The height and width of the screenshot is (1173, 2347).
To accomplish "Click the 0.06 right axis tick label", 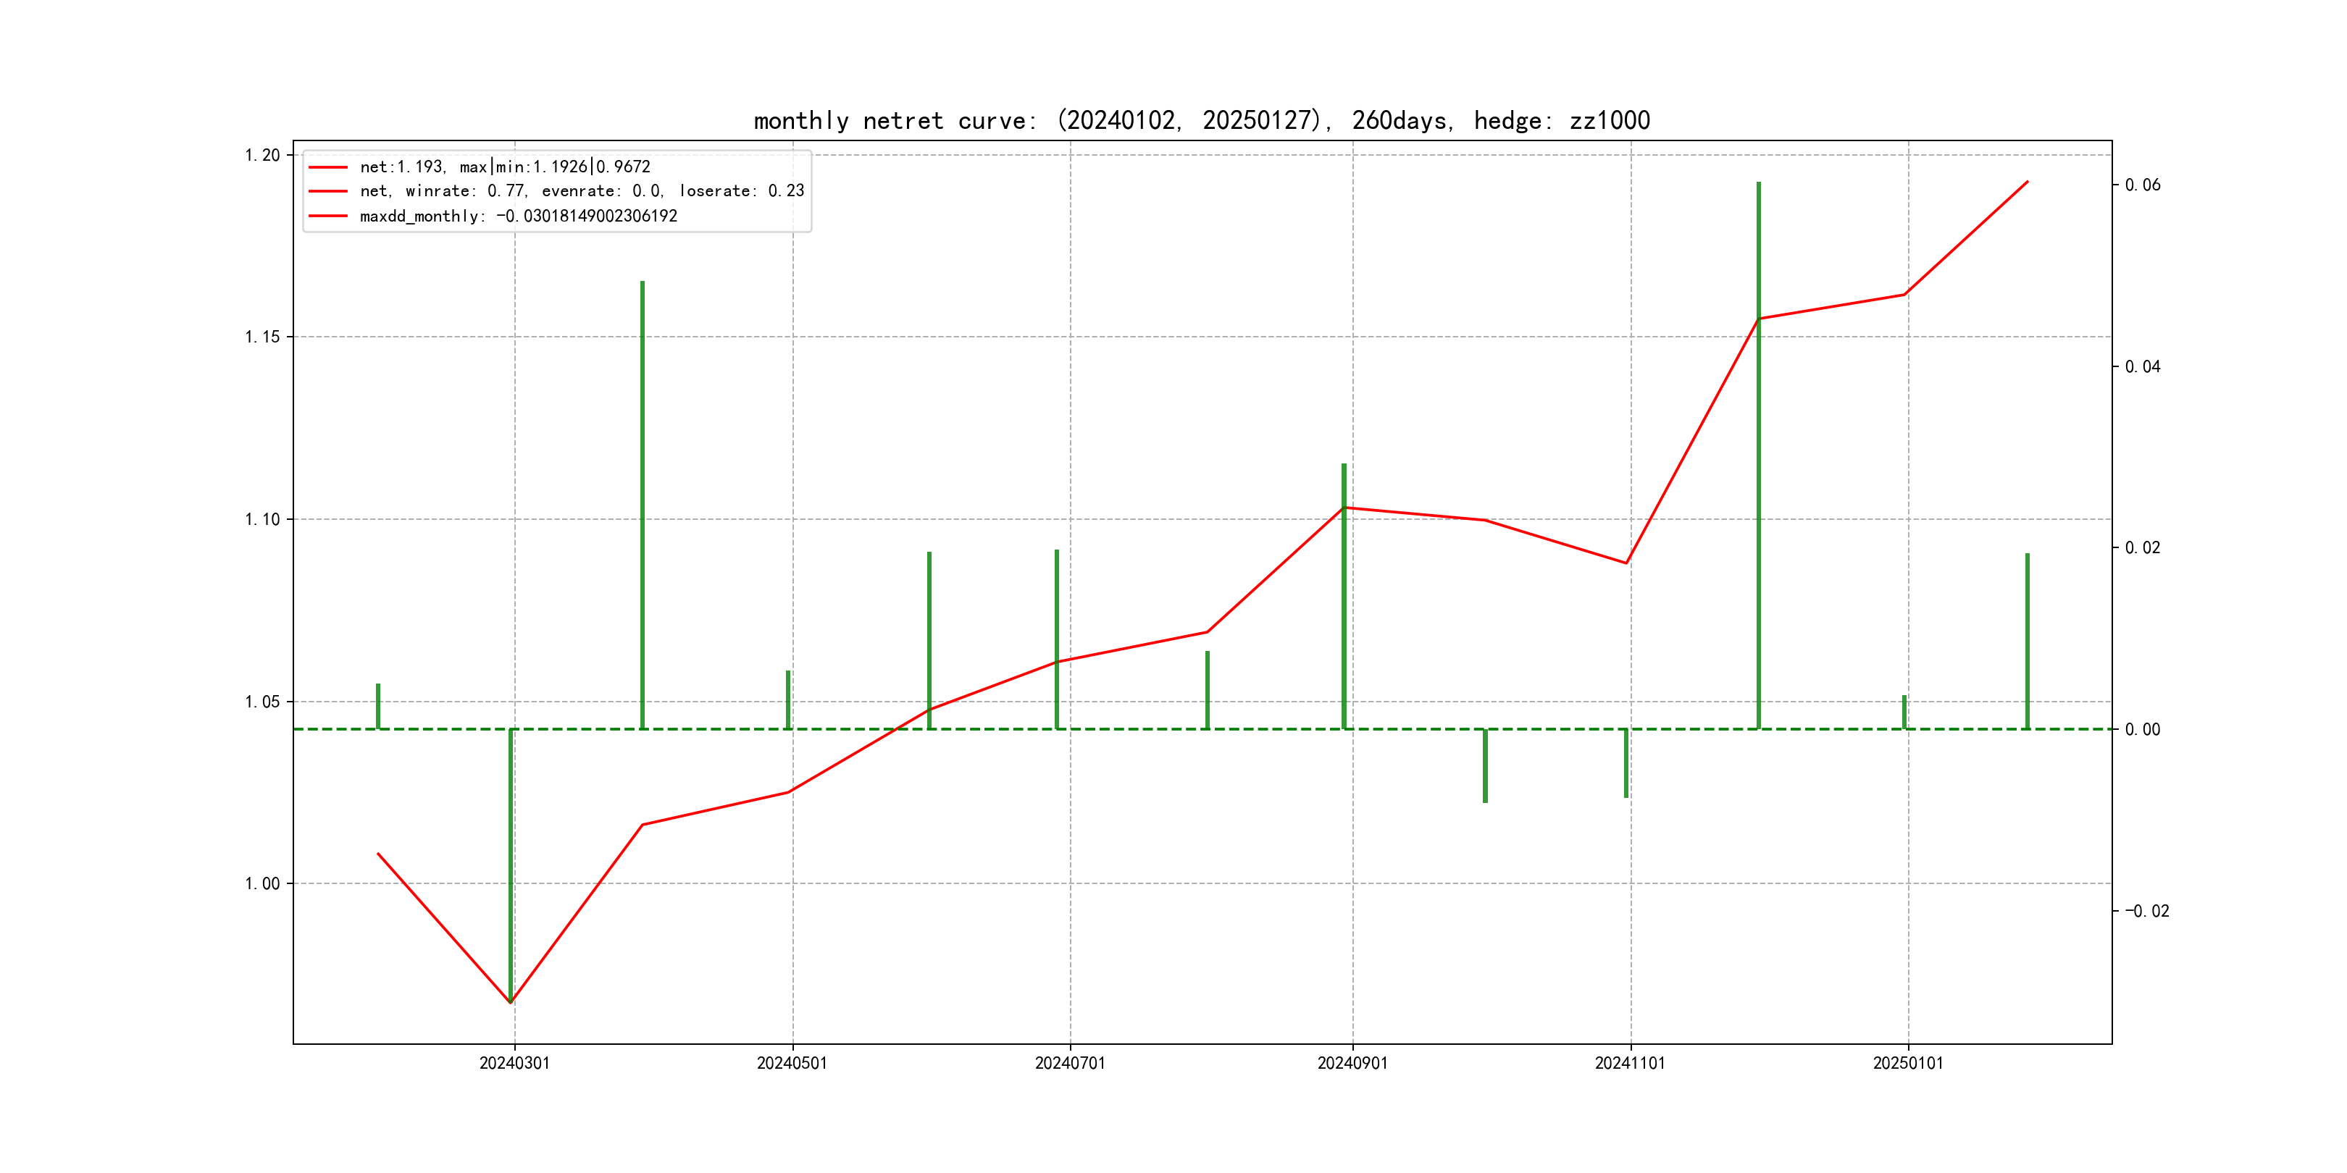I will 2142,185.
